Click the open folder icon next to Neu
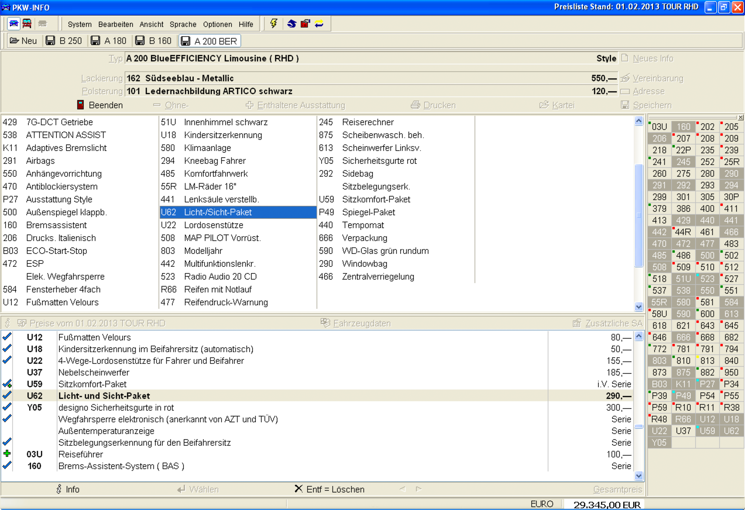Screen dimensions: 745x510 [14, 41]
